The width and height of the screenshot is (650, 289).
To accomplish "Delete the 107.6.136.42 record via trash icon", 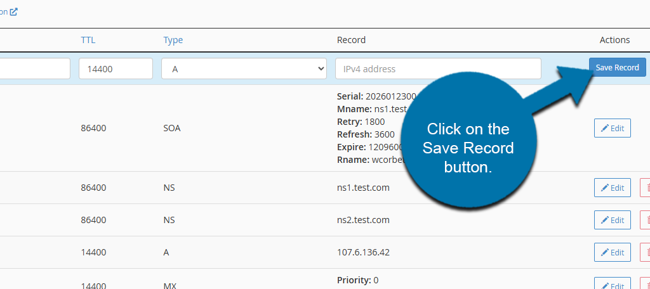I will click(646, 252).
